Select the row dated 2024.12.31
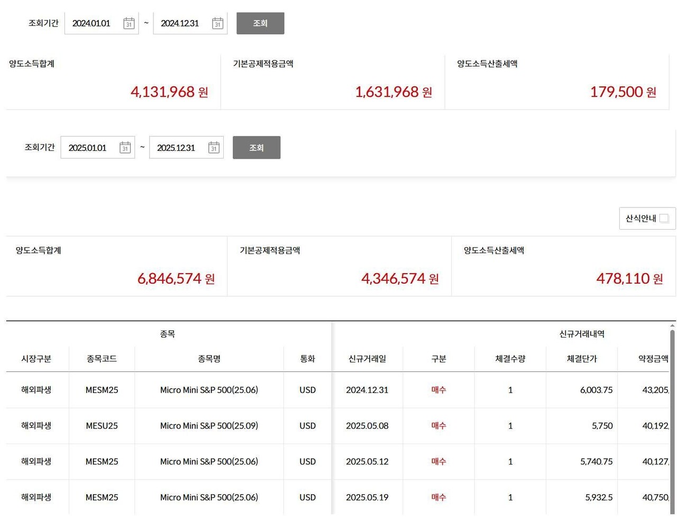 coord(367,390)
